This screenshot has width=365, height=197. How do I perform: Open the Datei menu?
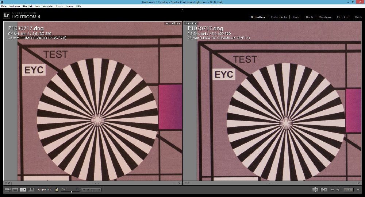click(x=4, y=6)
